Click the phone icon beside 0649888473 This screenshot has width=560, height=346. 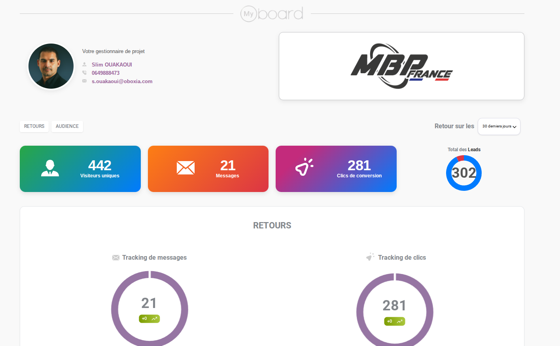(x=84, y=73)
